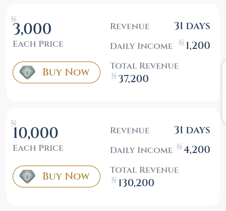
Task: Open the side panel handle at right edge
Action: pos(224,92)
